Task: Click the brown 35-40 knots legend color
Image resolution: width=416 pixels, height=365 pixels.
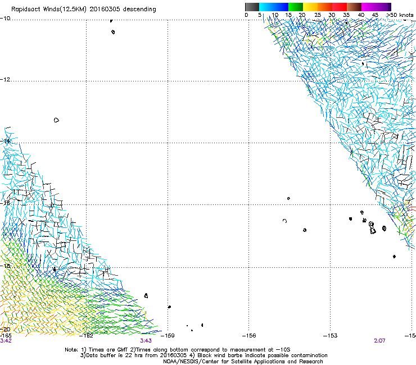Action: (x=354, y=7)
